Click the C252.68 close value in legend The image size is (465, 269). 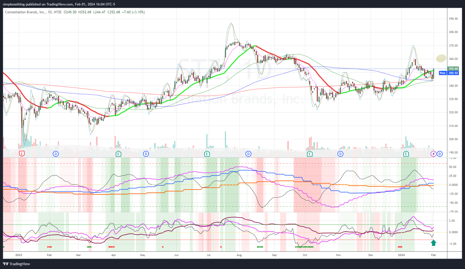(x=114, y=12)
